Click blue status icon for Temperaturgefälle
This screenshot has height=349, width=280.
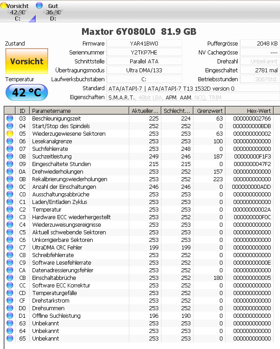[x=10, y=293]
